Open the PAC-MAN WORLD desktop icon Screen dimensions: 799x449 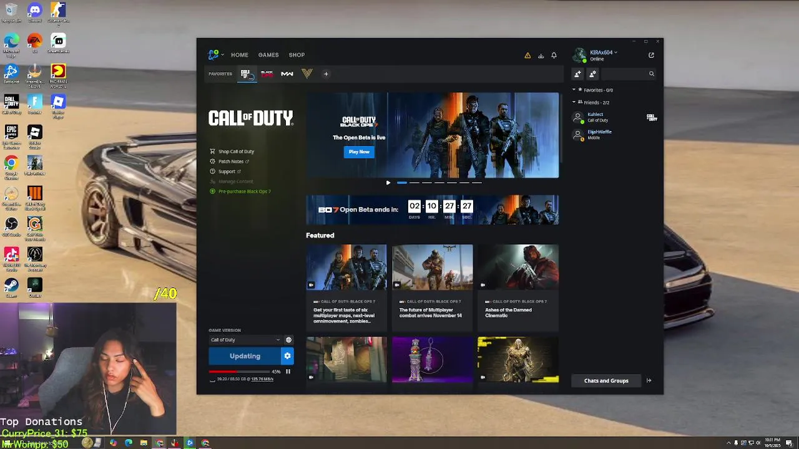[x=58, y=74]
